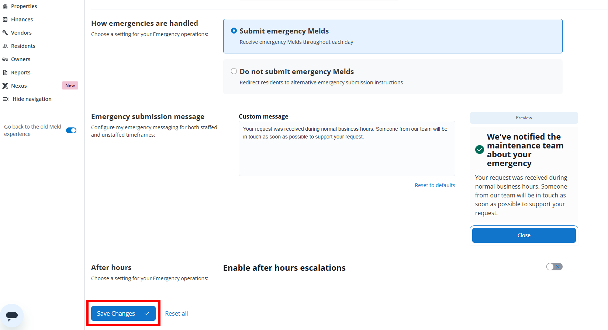Toggle the old Meld experience switch
Viewport: 608px width, 330px height.
pyautogui.click(x=71, y=130)
